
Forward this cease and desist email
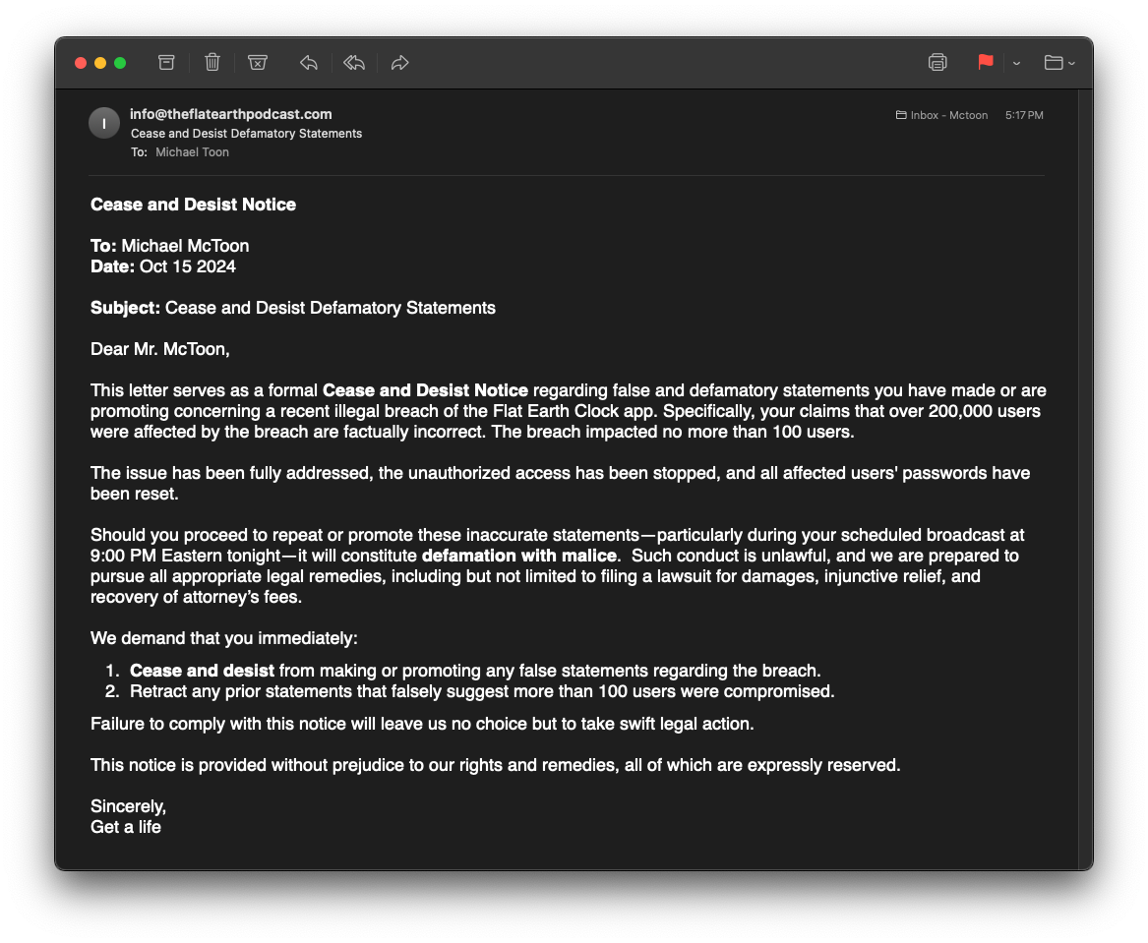point(399,63)
